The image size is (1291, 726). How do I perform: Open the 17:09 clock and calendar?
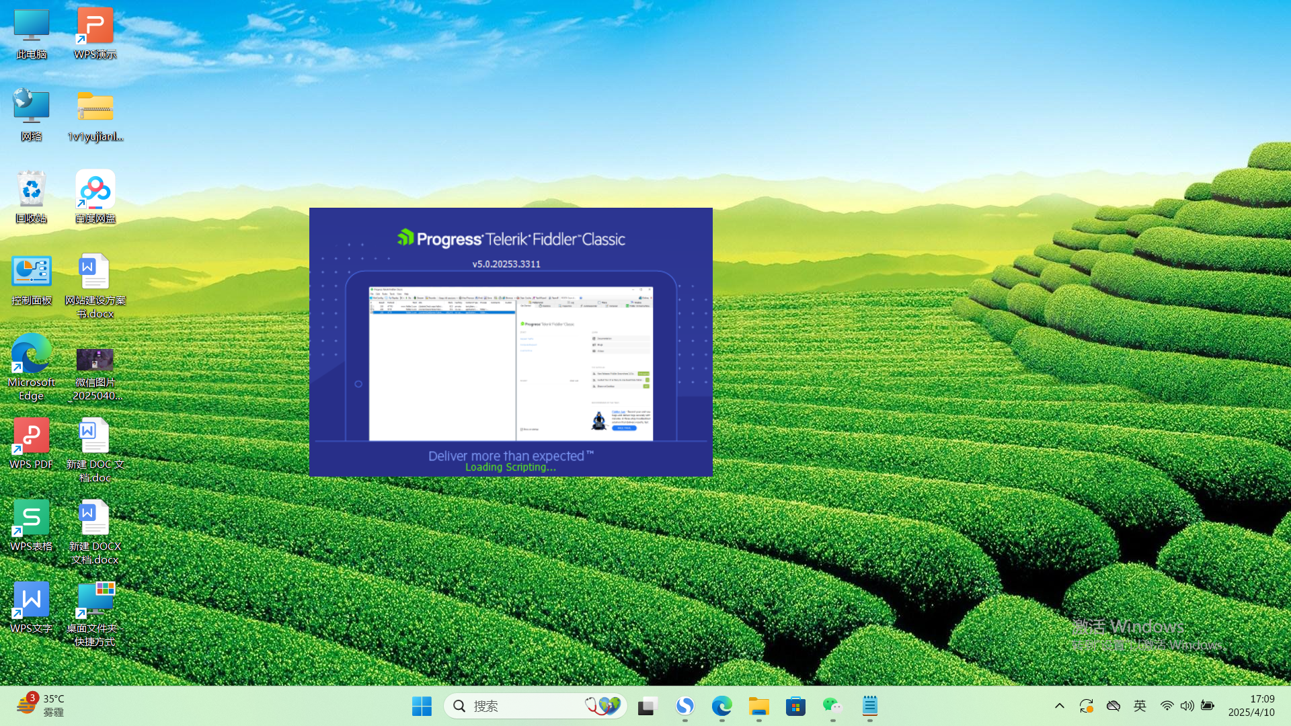[1251, 706]
